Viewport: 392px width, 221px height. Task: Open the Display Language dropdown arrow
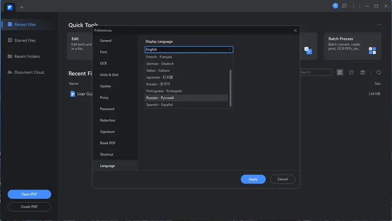click(x=230, y=49)
